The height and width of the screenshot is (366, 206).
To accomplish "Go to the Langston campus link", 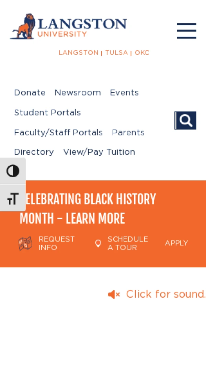I will tap(78, 53).
